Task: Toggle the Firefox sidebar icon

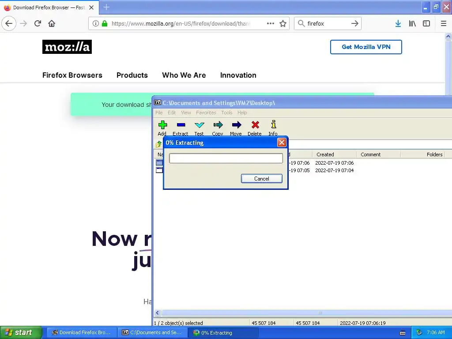Action: [426, 23]
